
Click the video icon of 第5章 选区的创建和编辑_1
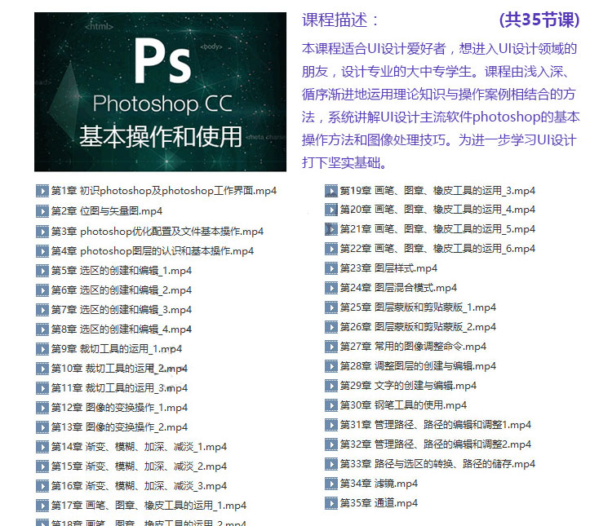coord(42,270)
